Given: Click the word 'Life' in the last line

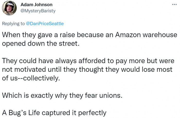Looking at the screenshot, I should (x=34, y=113).
